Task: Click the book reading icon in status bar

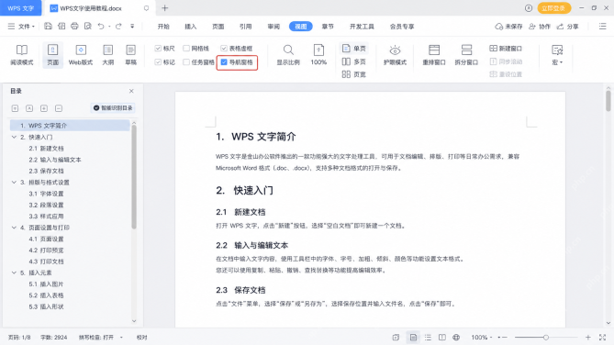Action: click(442, 337)
